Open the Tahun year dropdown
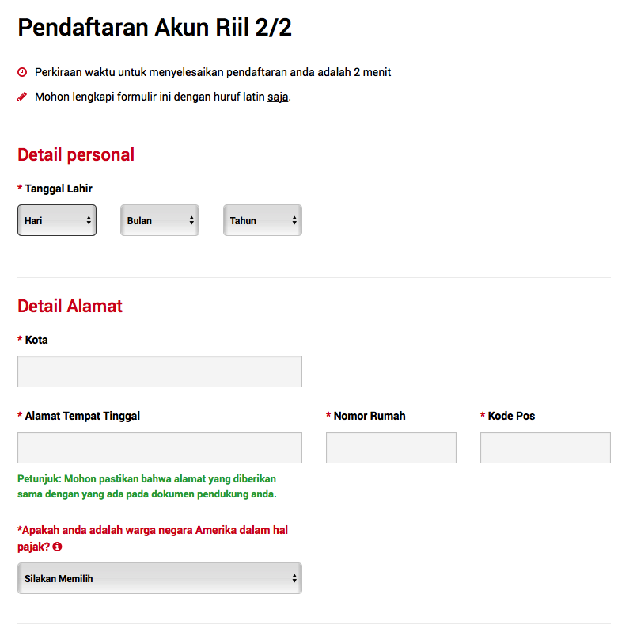This screenshot has width=633, height=625. pyautogui.click(x=263, y=221)
